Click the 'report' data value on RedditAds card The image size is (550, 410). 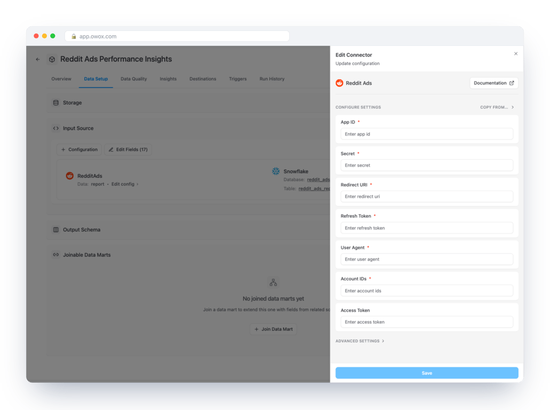click(x=98, y=184)
